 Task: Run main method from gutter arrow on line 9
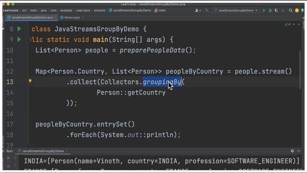[19, 39]
